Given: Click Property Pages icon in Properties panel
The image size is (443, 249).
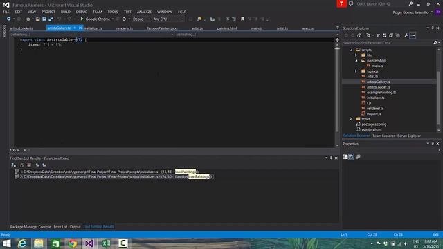Looking at the screenshot, I should pos(358,157).
